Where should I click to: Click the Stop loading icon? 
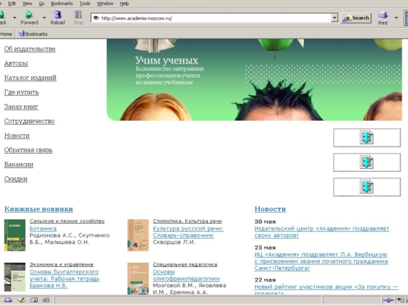(x=78, y=15)
